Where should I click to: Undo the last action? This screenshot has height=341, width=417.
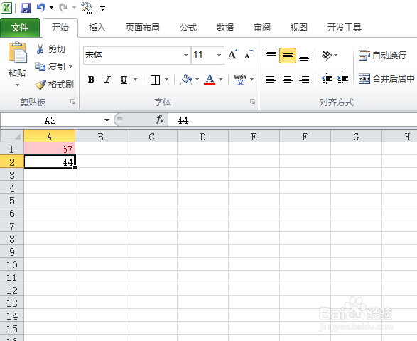point(41,8)
